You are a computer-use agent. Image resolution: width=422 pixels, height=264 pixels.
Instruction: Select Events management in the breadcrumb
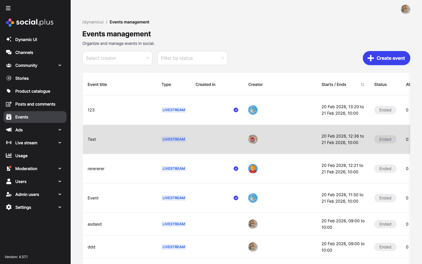click(129, 22)
